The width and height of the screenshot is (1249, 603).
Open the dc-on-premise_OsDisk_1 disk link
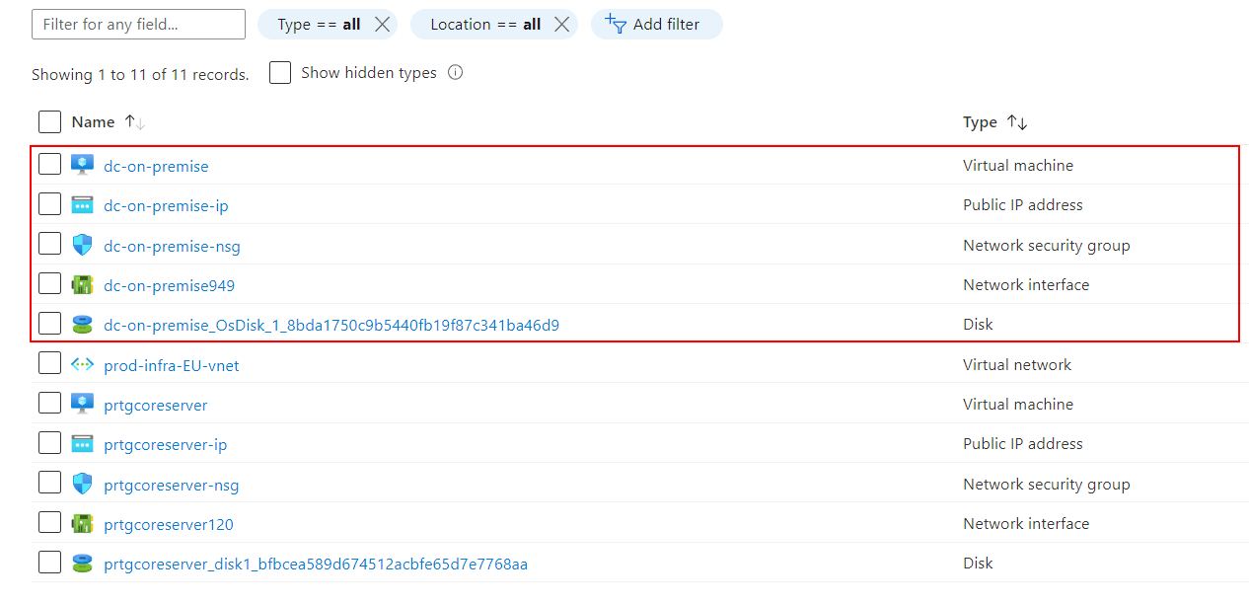pos(331,325)
